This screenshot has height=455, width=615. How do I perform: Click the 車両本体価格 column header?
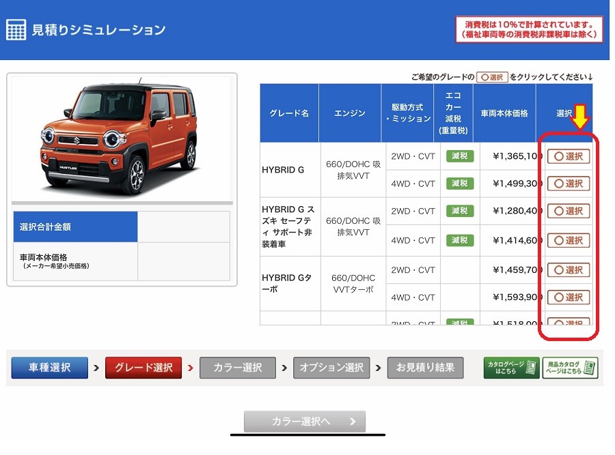click(x=504, y=113)
